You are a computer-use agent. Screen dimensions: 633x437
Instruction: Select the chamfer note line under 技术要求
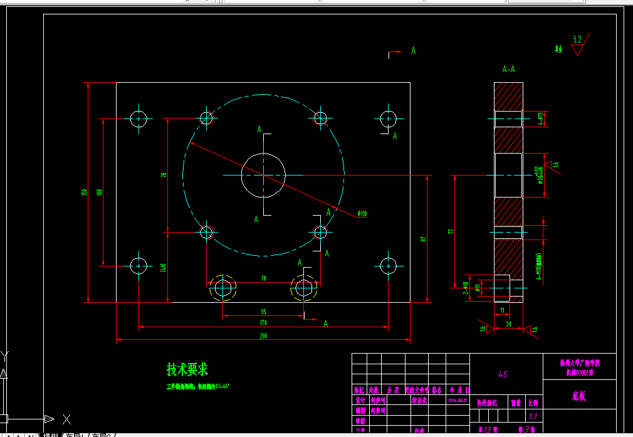198,386
